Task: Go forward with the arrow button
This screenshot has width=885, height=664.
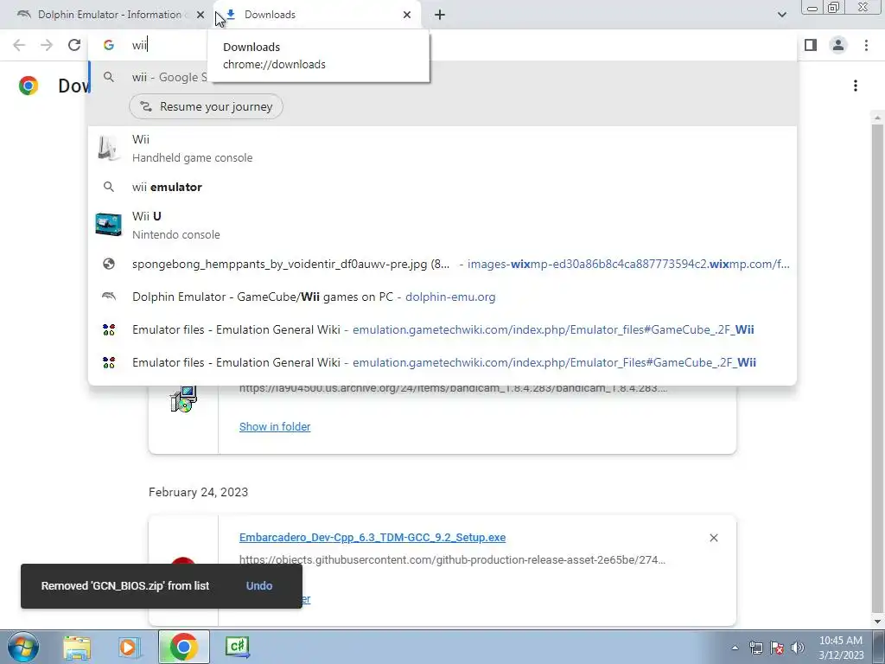Action: (x=47, y=45)
